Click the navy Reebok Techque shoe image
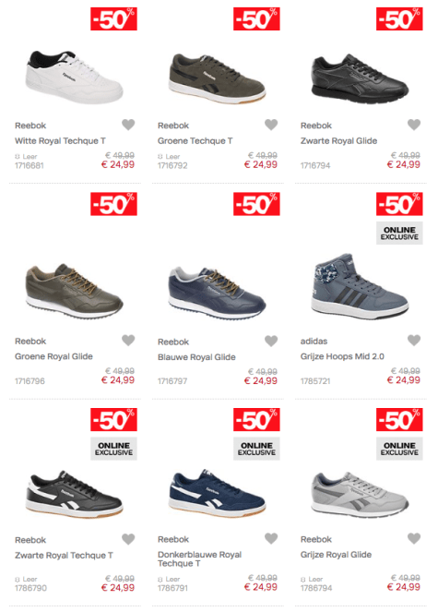This screenshot has height=612, width=438. tap(218, 493)
